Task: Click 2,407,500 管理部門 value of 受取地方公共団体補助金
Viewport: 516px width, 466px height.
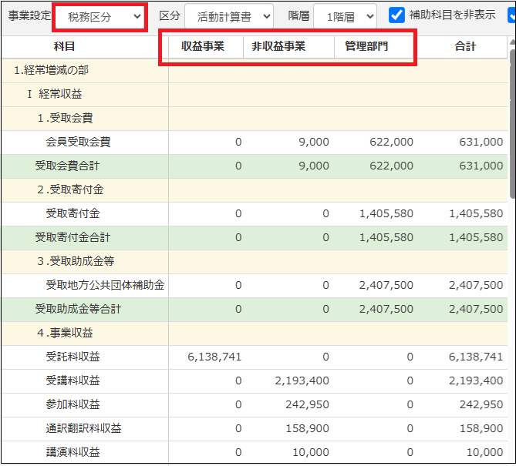Action: tap(386, 285)
